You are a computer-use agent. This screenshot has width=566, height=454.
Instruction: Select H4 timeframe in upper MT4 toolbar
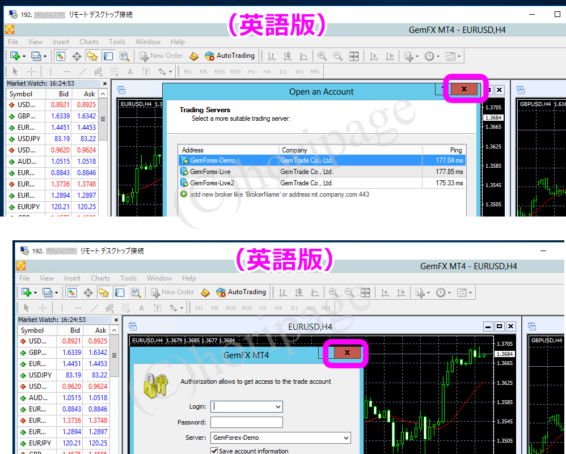click(x=267, y=71)
